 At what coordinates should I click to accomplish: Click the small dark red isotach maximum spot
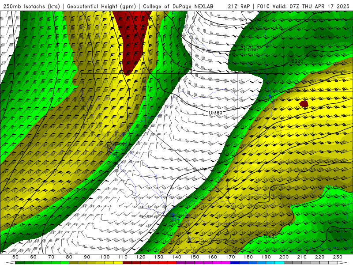(304, 104)
